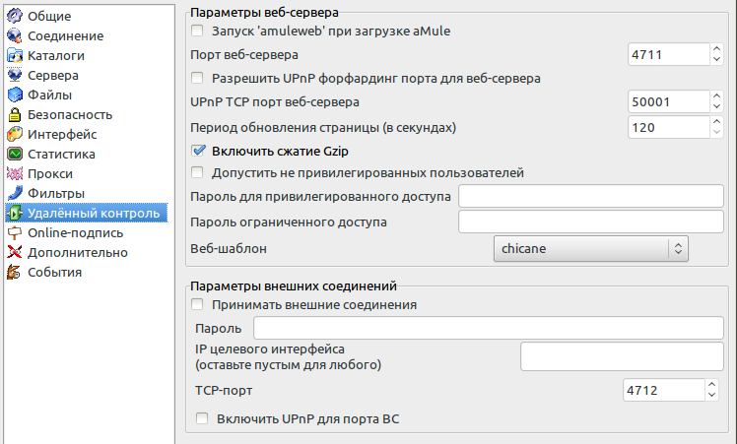Screen dimensions: 737x444
Task: Increase the web server port value
Action: pos(716,49)
